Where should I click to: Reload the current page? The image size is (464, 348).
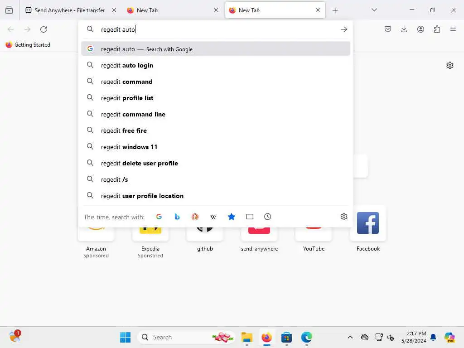(x=43, y=29)
